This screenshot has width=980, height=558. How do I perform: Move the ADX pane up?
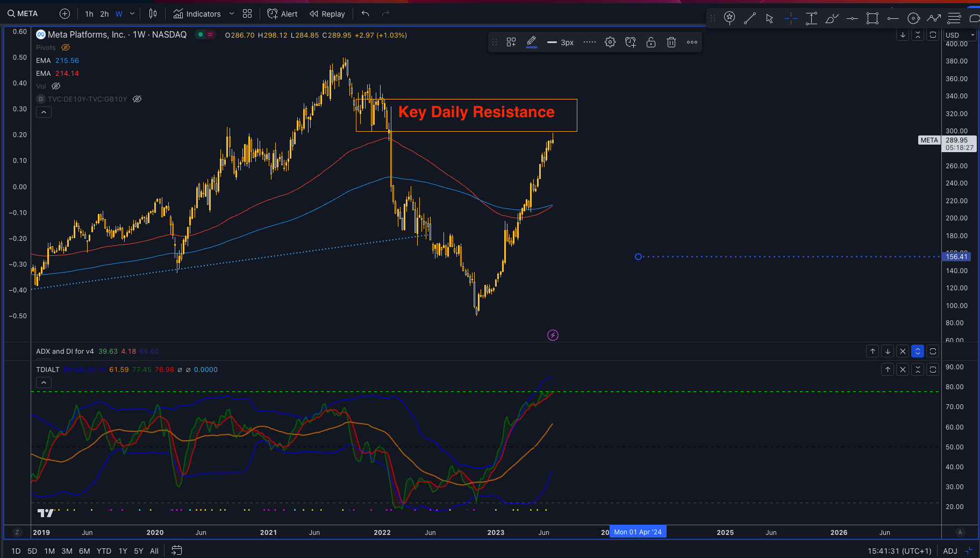coord(872,351)
